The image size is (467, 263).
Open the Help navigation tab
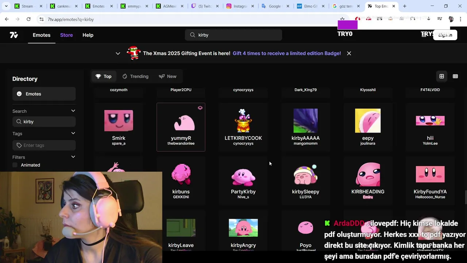88,35
